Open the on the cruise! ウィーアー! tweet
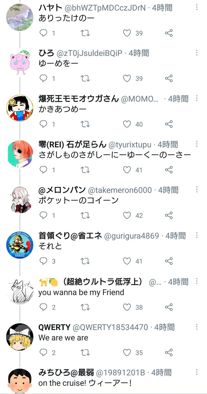 [85, 383]
